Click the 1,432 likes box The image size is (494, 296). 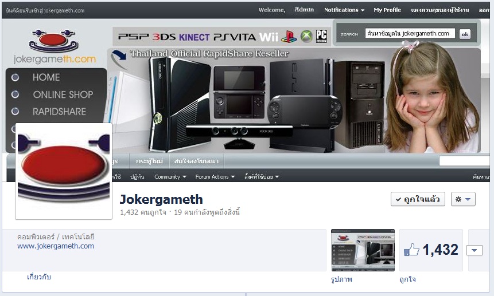pos(431,250)
